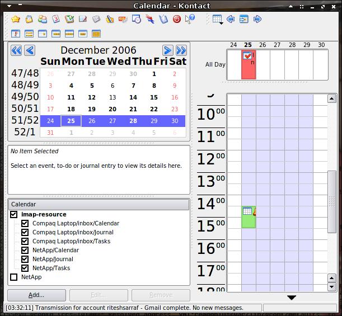This screenshot has height=316, width=342.
Task: Select the red all-day event on 25
Action: click(249, 64)
